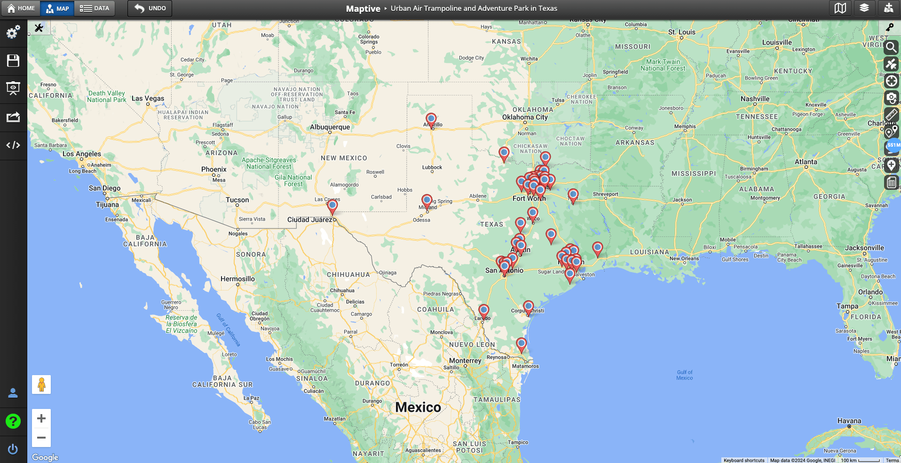
Task: Click the UNDO button
Action: click(150, 8)
